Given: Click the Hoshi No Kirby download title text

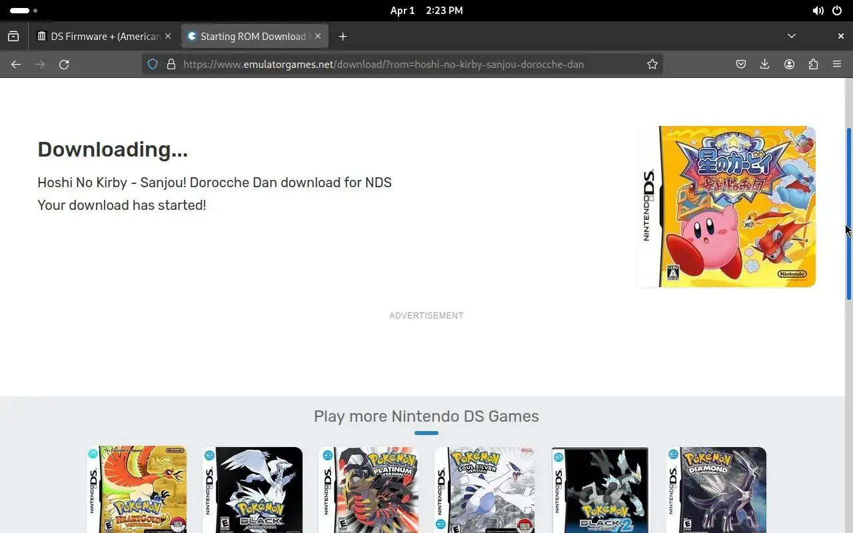Looking at the screenshot, I should click(215, 183).
